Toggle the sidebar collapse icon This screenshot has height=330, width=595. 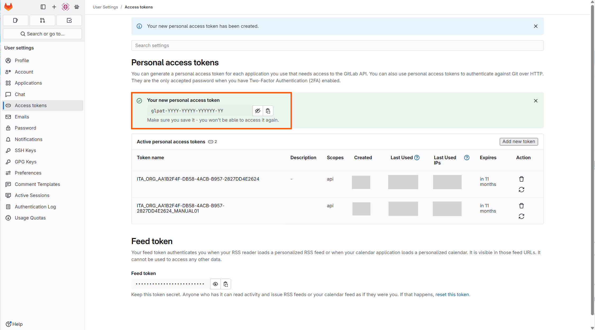pos(43,7)
